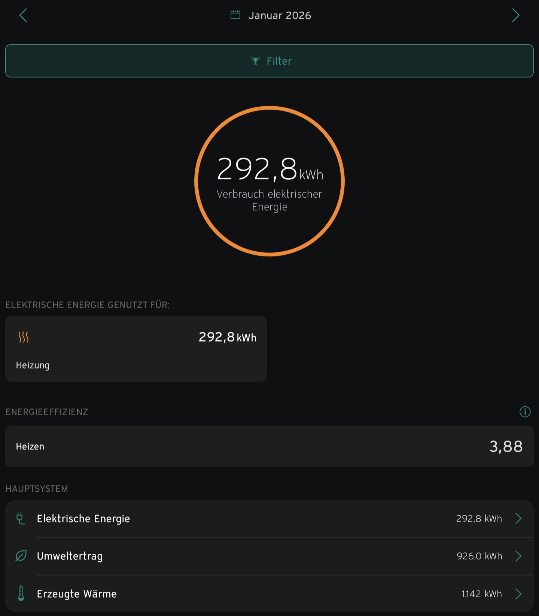Go to next month with right arrow
The height and width of the screenshot is (616, 539).
click(515, 15)
